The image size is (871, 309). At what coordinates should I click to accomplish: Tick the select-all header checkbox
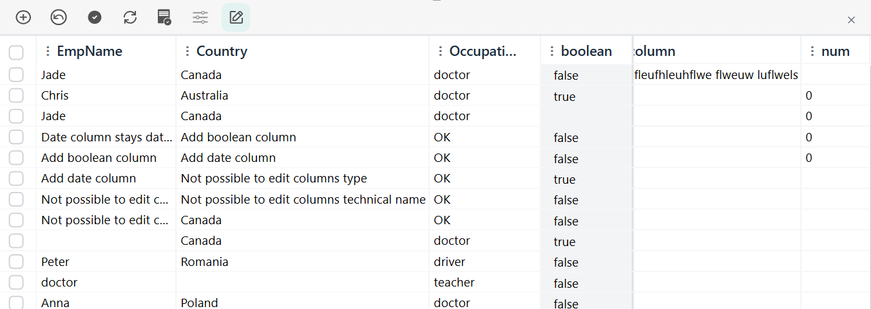pos(16,52)
